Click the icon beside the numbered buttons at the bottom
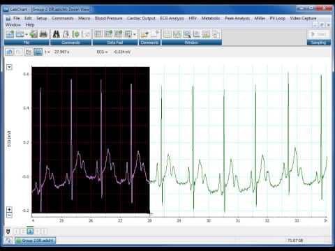The height and width of the screenshot is (251, 335). click(8, 231)
